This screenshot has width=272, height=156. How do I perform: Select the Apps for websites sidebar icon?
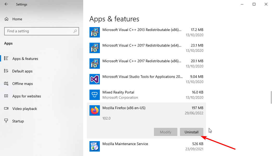point(6,96)
